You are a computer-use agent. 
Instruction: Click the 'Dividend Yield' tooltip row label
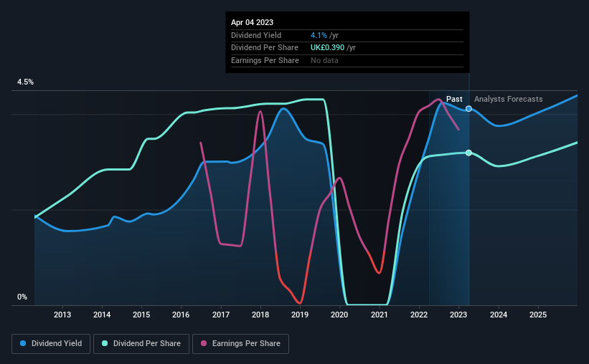[x=256, y=35]
